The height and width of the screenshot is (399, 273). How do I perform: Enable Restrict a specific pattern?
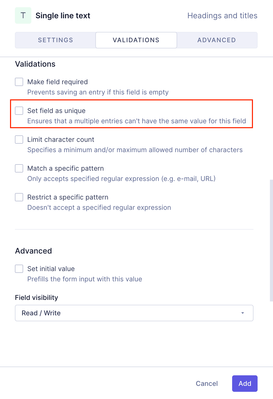pos(19,197)
